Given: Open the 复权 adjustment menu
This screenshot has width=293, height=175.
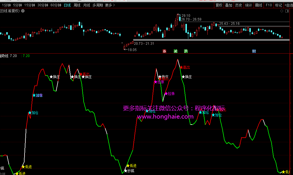Looking at the screenshot, I should [x=219, y=5].
